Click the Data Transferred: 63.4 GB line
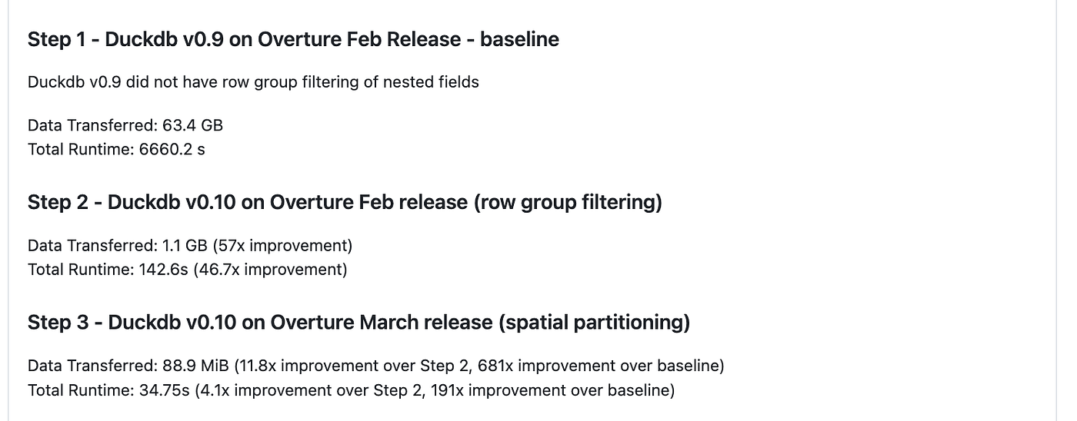 (x=125, y=125)
